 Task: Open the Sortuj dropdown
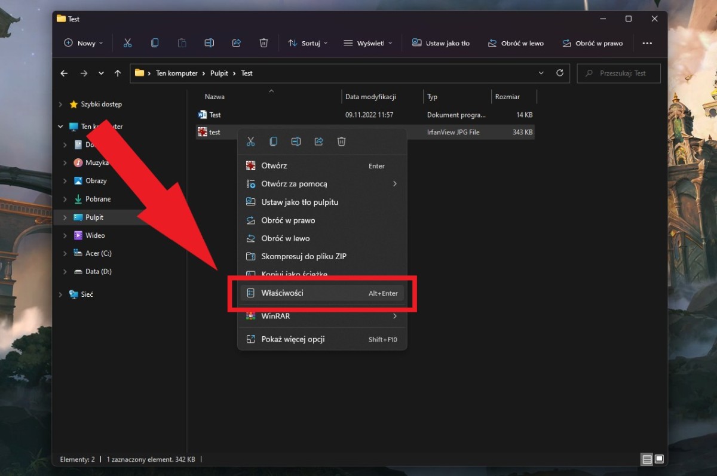[308, 43]
